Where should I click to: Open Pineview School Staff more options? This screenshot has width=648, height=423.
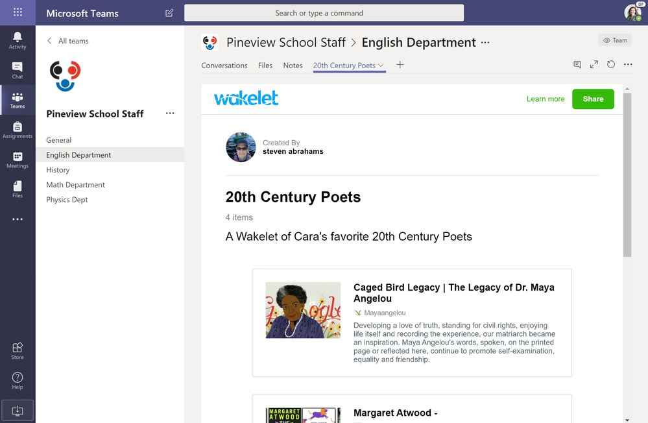(x=170, y=114)
